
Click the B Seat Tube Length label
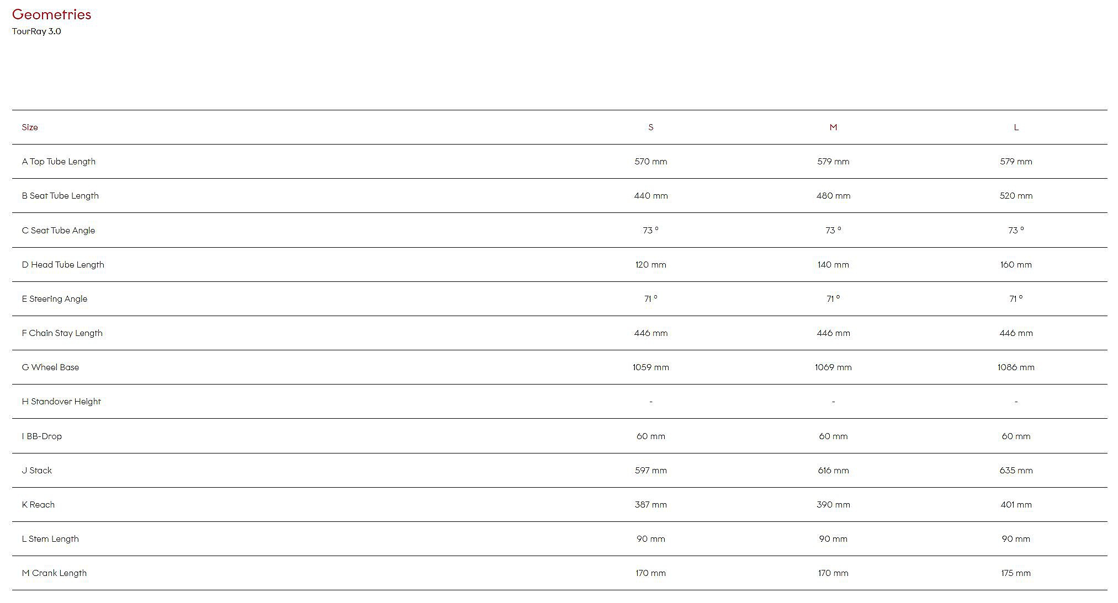tap(60, 196)
